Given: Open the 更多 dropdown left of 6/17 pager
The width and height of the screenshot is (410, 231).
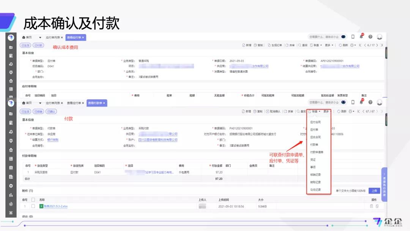Looking at the screenshot, I should coord(328,45).
